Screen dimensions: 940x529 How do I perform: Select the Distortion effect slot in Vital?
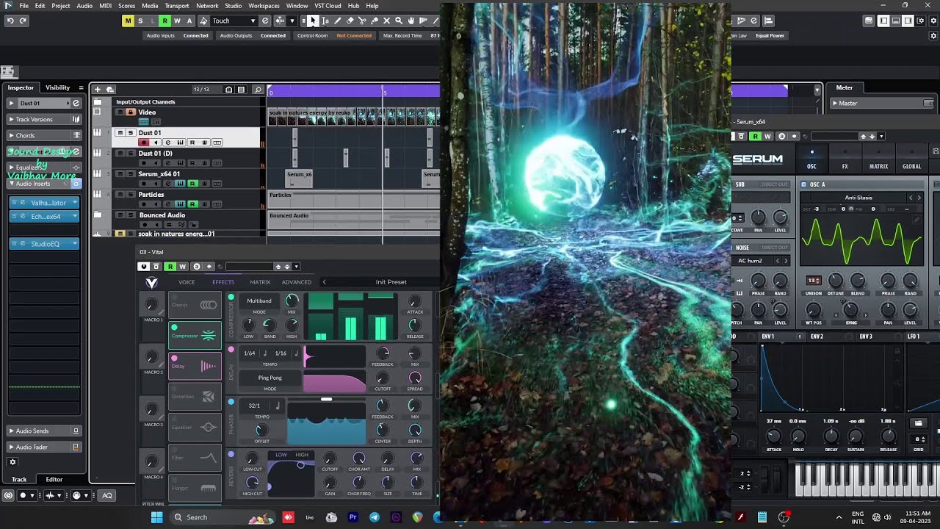(195, 397)
